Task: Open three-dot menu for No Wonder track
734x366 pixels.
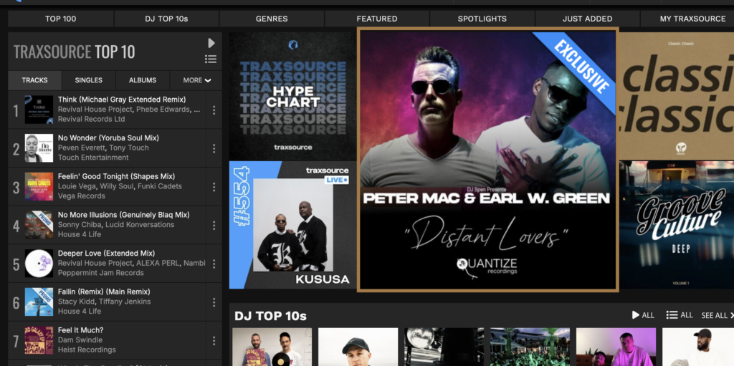Action: (x=214, y=148)
